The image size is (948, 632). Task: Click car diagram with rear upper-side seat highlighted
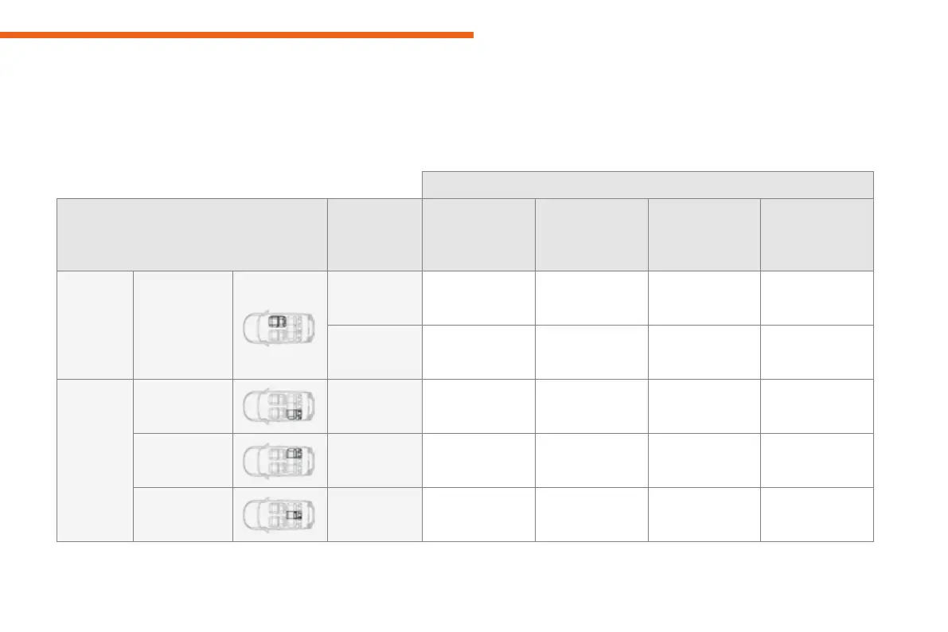279,460
